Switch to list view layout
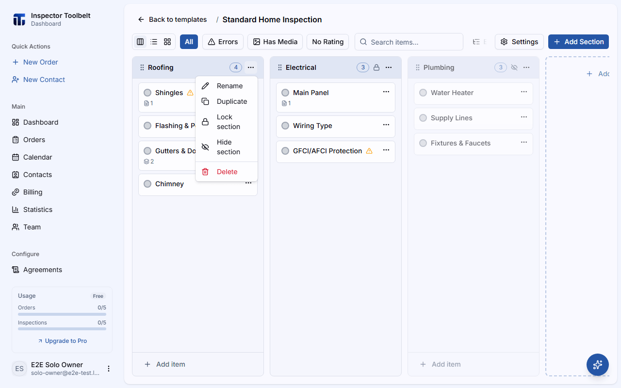 click(154, 42)
